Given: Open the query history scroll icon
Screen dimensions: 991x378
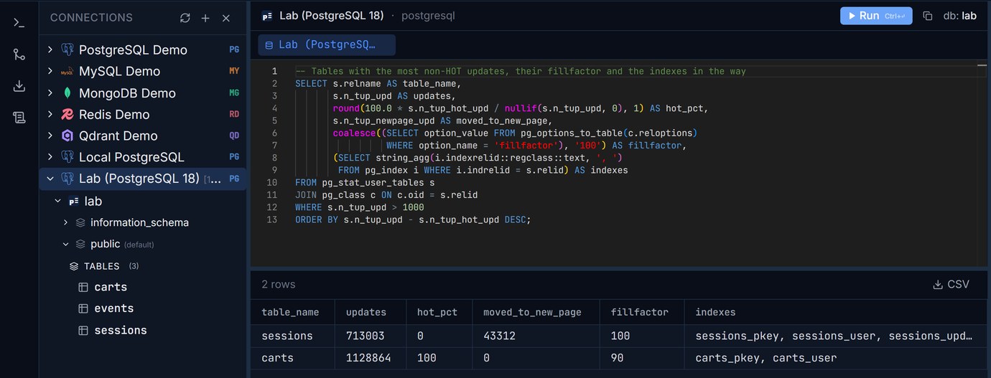Looking at the screenshot, I should pos(19,118).
